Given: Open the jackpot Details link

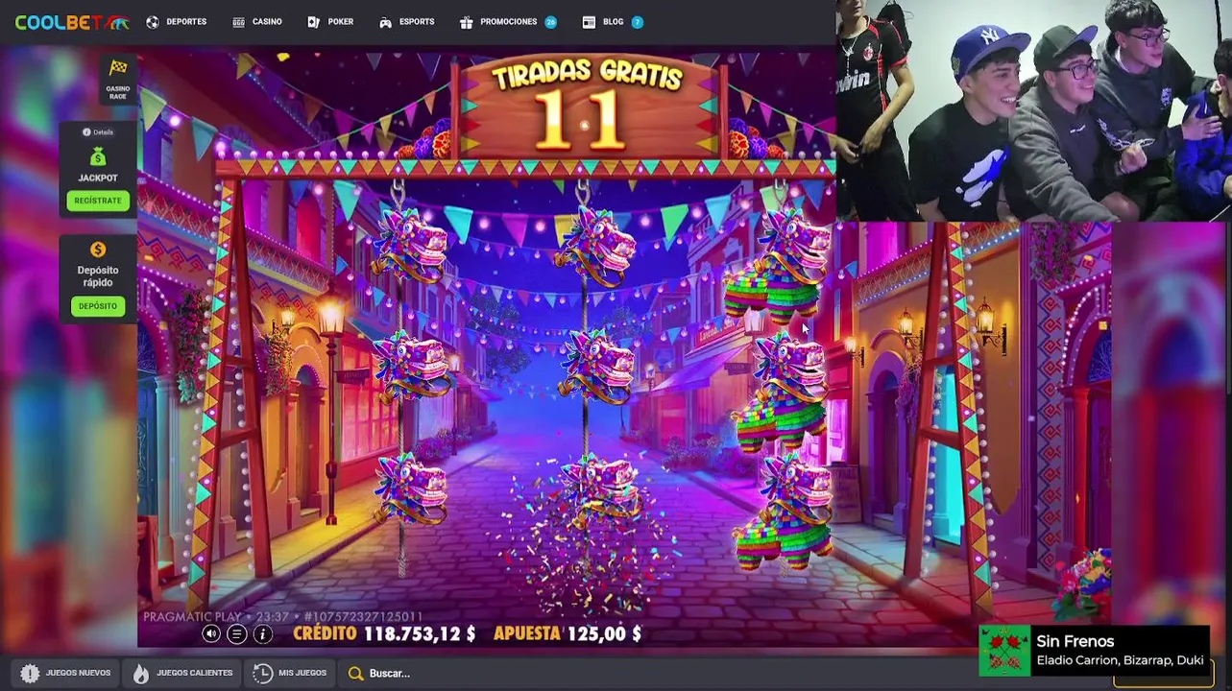Looking at the screenshot, I should click(x=98, y=132).
